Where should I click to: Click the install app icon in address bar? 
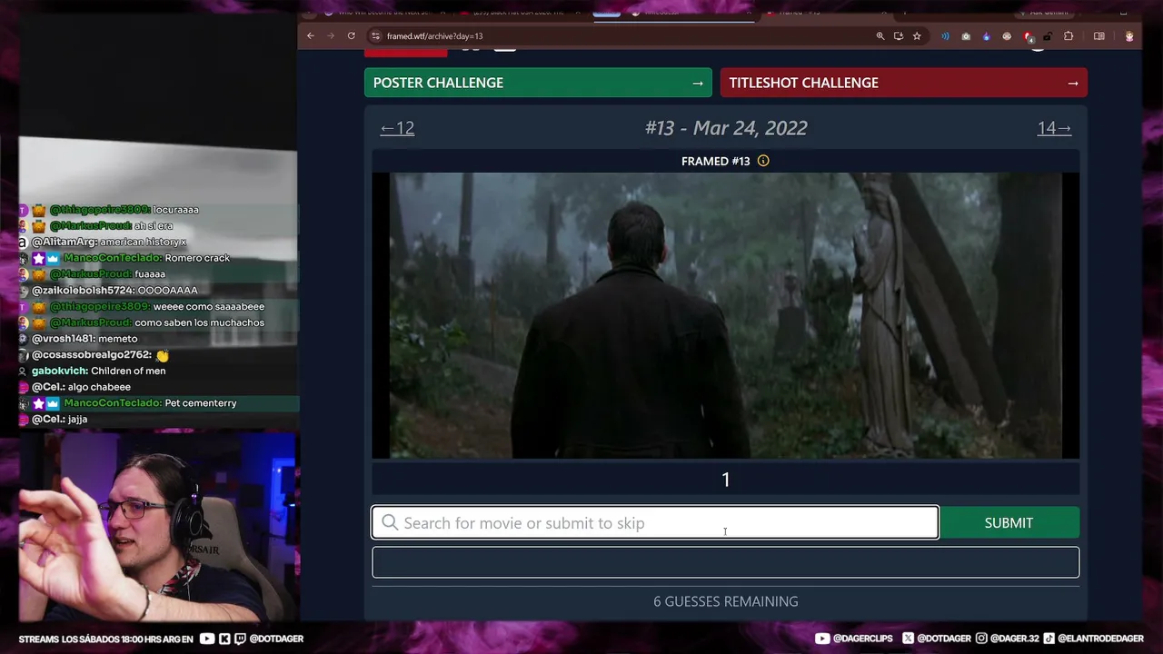point(898,36)
